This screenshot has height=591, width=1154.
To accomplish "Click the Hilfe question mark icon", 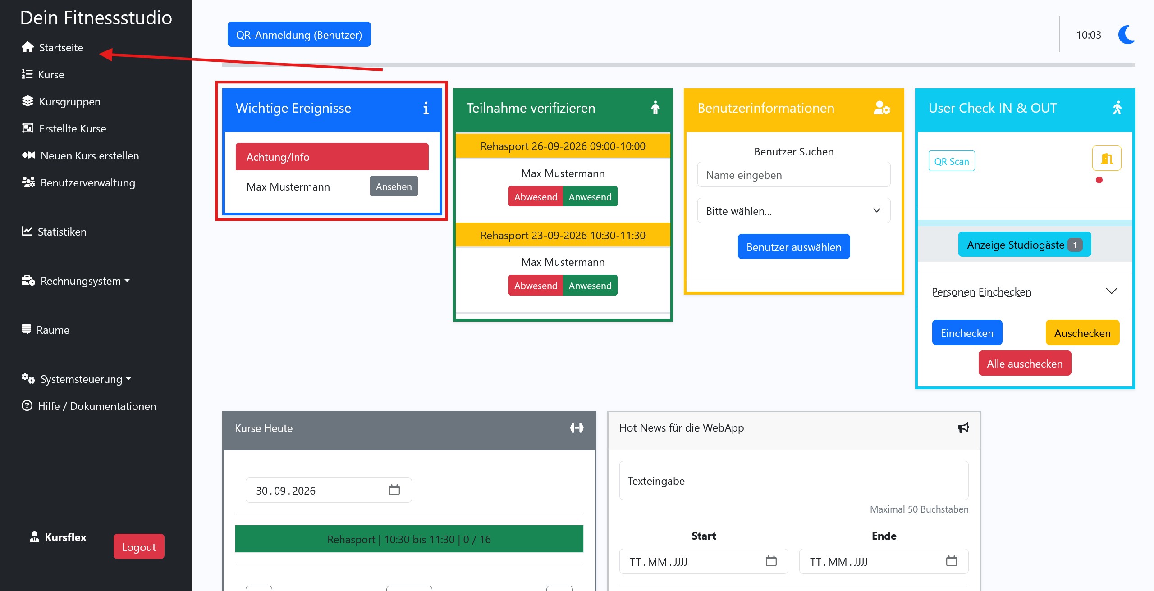I will (27, 405).
